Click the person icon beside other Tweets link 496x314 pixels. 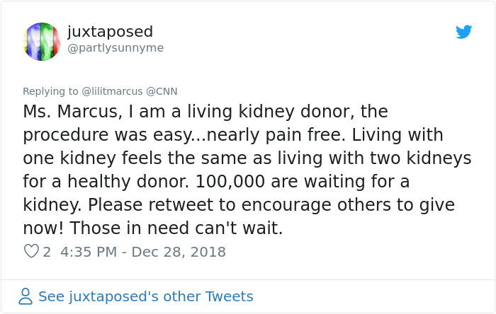tap(26, 296)
